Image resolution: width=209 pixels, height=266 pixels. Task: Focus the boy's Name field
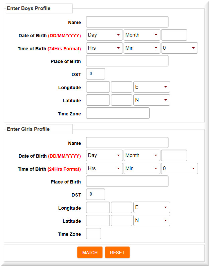pyautogui.click(x=127, y=22)
